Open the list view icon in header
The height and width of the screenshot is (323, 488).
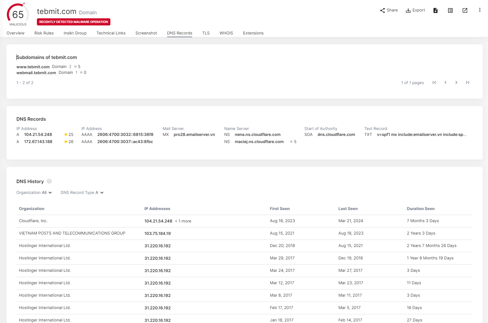(450, 11)
